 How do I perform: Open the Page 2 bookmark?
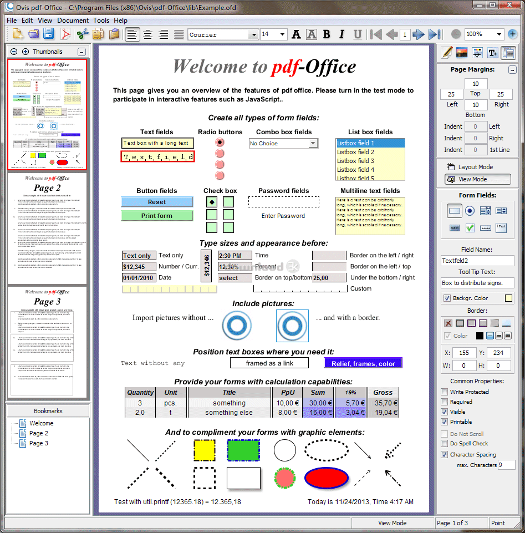pos(38,433)
